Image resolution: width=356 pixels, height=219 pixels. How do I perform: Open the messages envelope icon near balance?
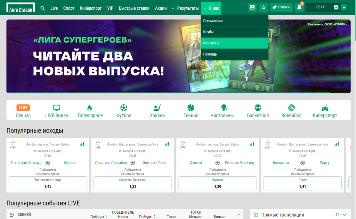coord(336,7)
